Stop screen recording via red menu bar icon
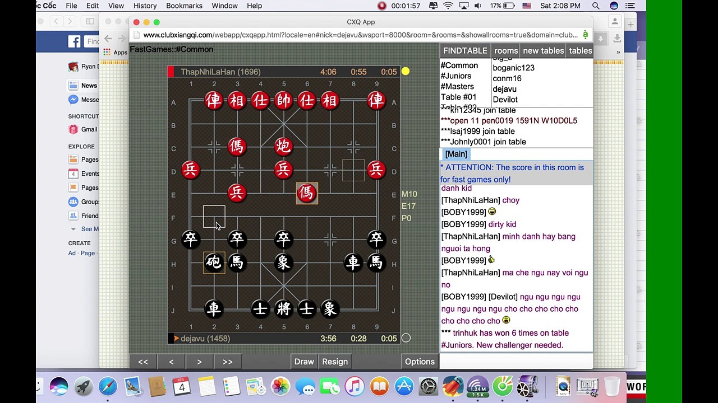 (x=382, y=6)
